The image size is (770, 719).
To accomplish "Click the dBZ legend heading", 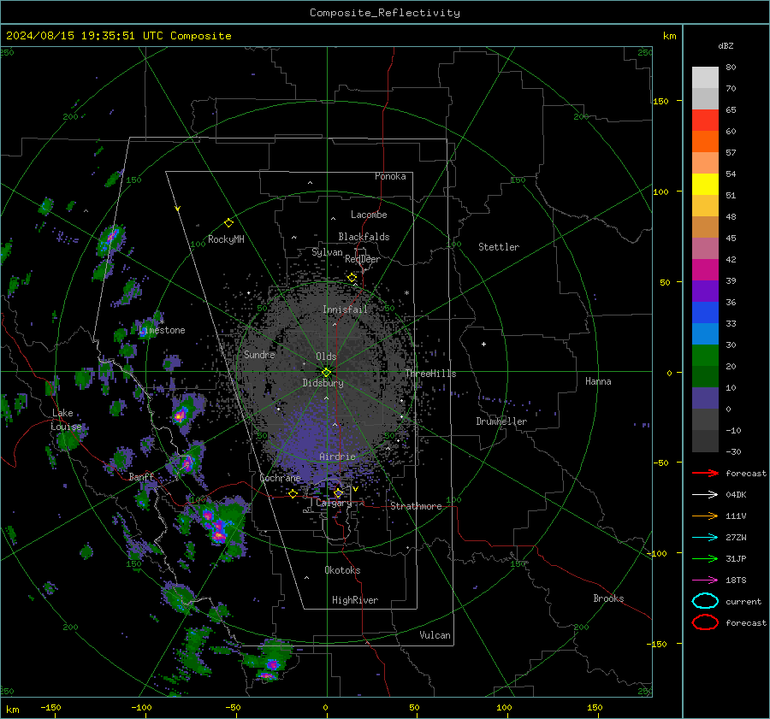I will [x=726, y=45].
